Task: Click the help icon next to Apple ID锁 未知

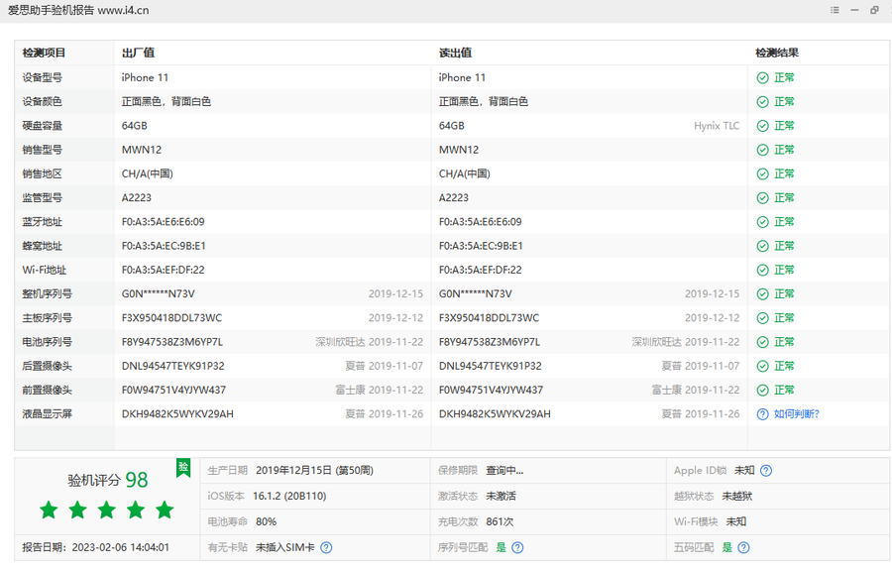Action: 766,471
